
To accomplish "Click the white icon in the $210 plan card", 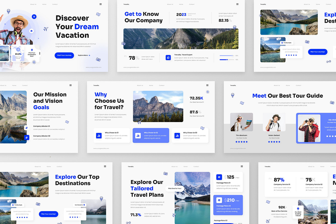I will [x=219, y=200].
